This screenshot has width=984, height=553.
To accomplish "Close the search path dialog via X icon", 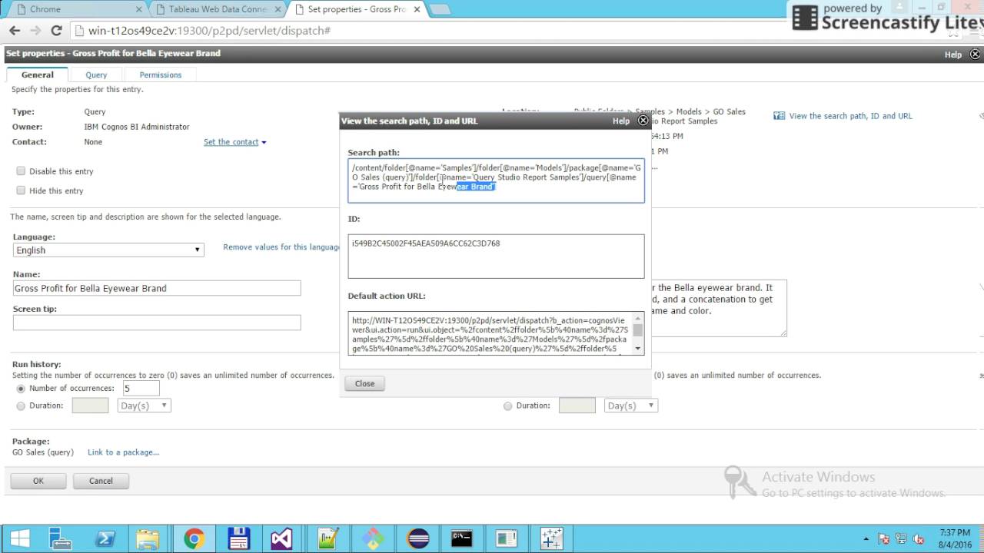I will click(x=643, y=121).
